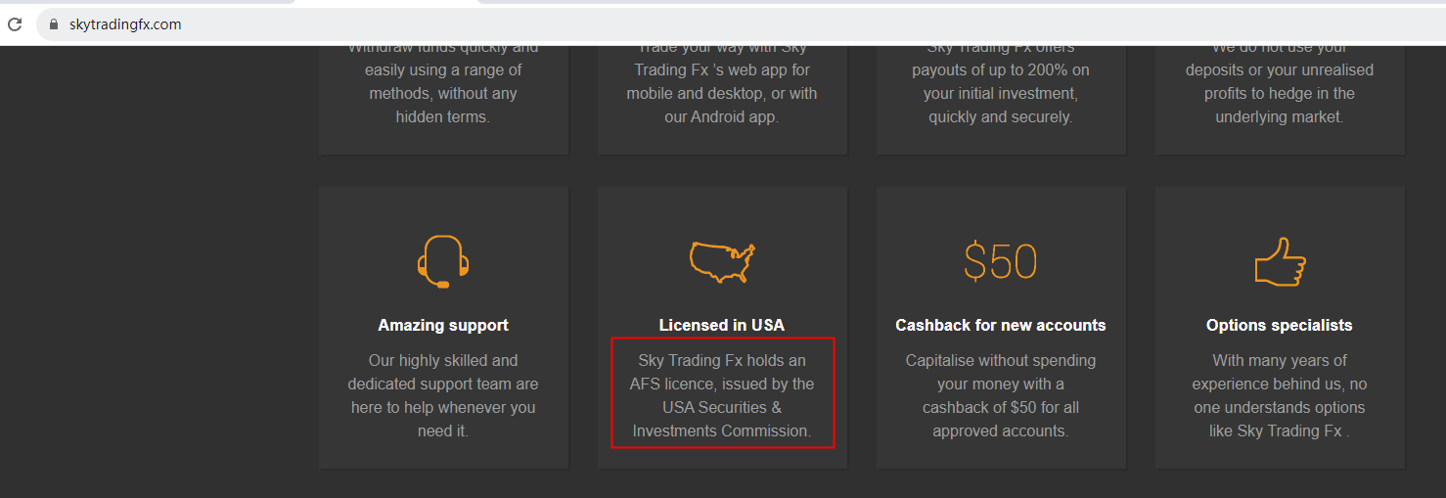
Task: Click the Options specialists heading
Action: click(x=1279, y=325)
